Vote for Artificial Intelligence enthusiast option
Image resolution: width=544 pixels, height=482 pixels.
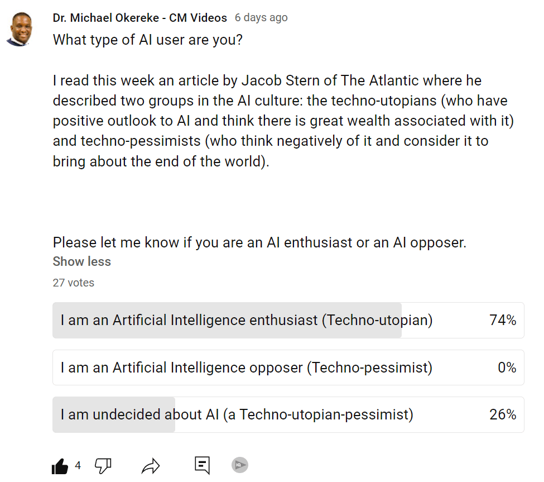(288, 320)
